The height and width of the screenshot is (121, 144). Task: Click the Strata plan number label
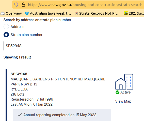pos(26,35)
